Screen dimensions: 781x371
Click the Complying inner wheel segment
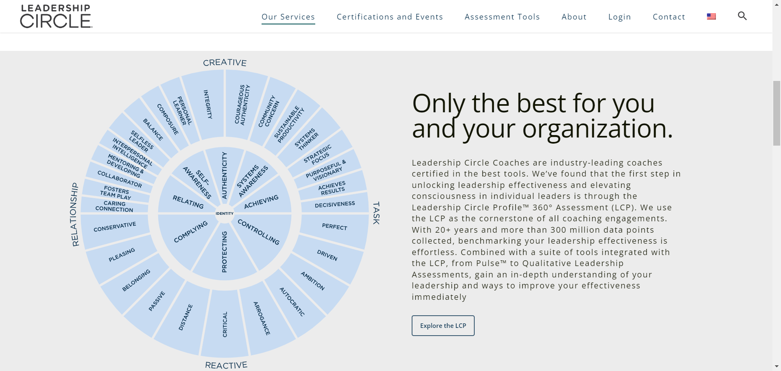click(x=190, y=232)
